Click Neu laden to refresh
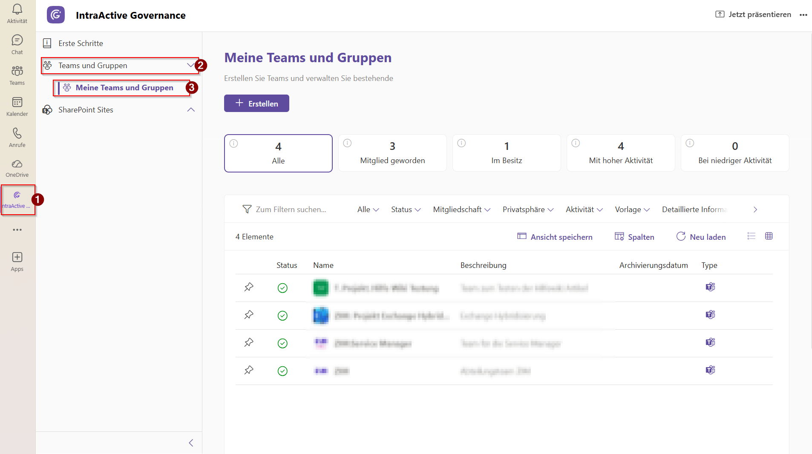The image size is (812, 454). [701, 237]
